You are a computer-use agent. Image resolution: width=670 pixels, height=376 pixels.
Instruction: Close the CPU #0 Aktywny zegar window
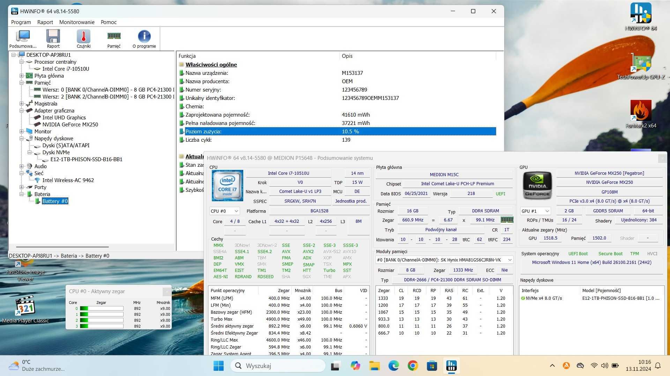[166, 291]
